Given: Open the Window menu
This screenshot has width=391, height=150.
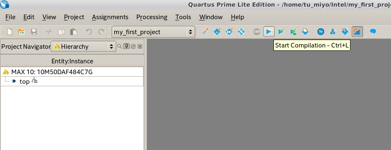Looking at the screenshot, I should click(211, 17).
